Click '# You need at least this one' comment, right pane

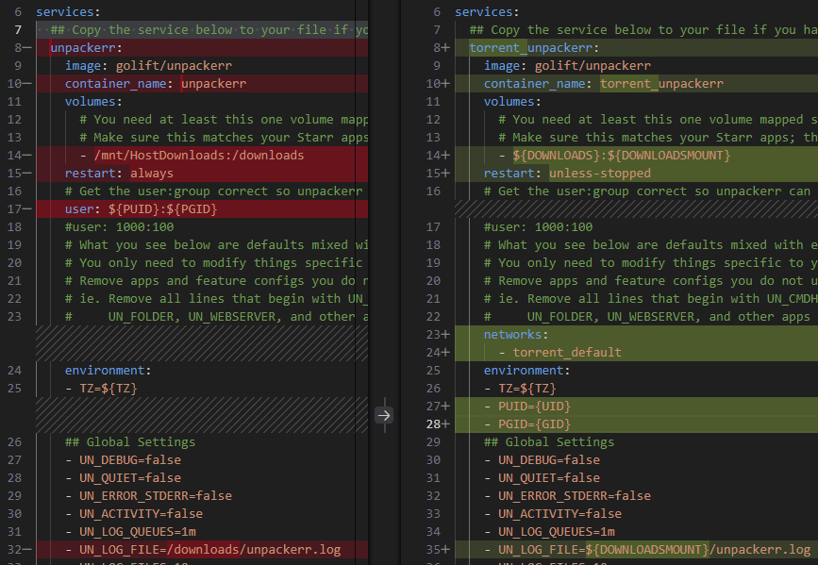[658, 120]
